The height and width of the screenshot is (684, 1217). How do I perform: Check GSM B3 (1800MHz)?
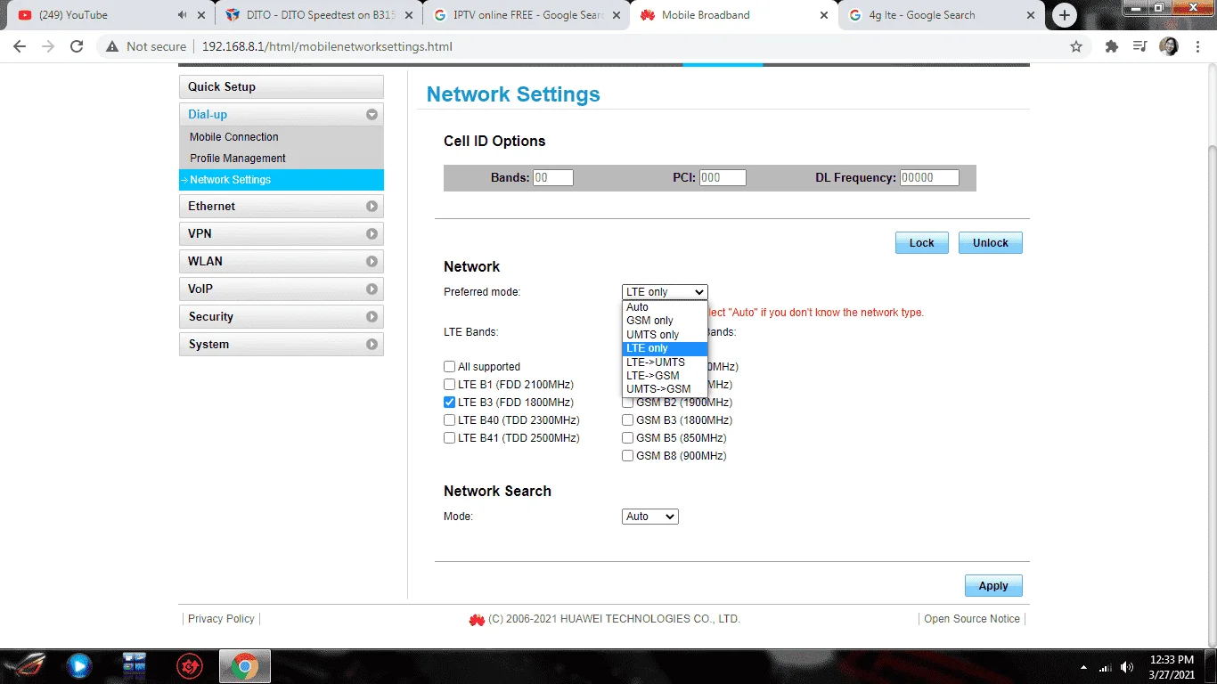point(628,420)
